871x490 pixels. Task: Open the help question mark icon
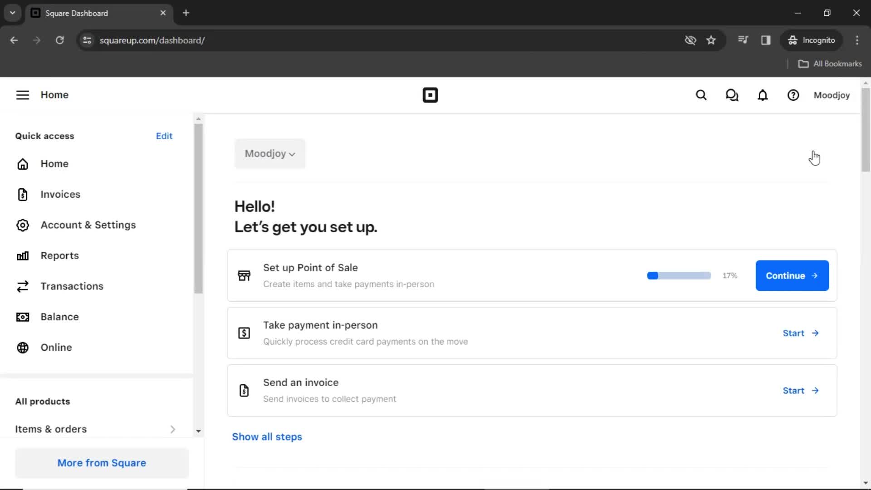coord(793,95)
